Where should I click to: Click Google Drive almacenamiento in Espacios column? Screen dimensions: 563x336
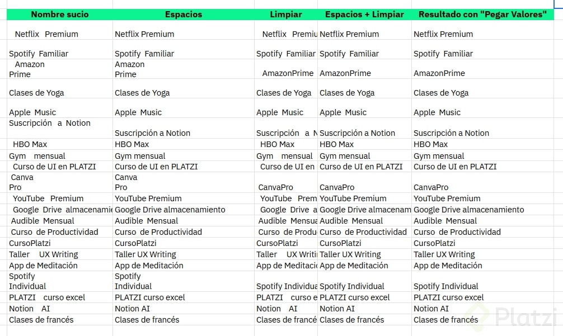170,210
